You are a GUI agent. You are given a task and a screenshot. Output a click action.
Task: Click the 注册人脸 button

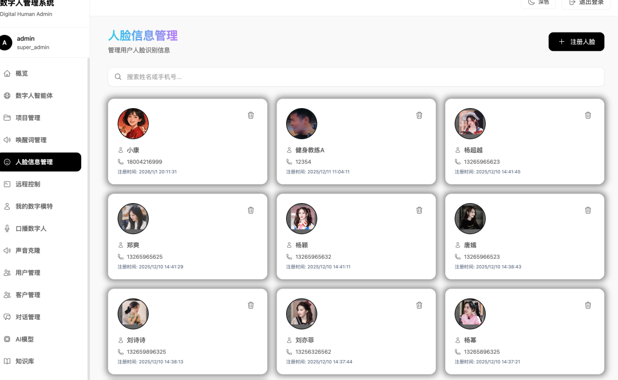pyautogui.click(x=576, y=42)
